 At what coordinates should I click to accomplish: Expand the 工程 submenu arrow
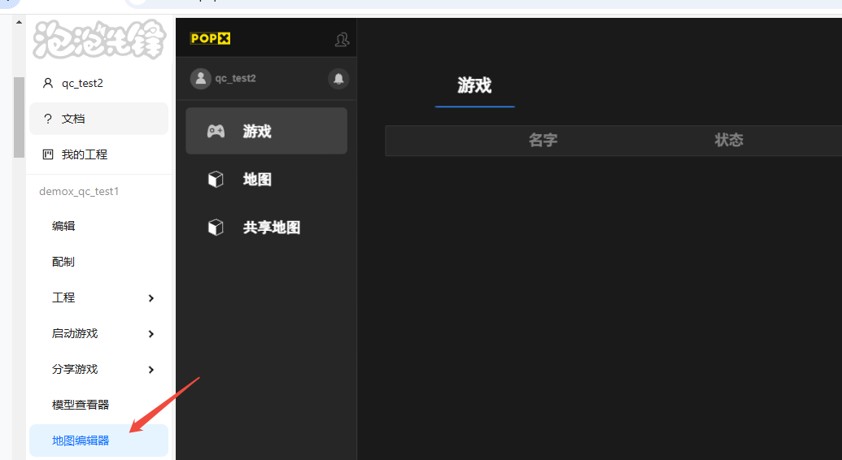coord(151,298)
